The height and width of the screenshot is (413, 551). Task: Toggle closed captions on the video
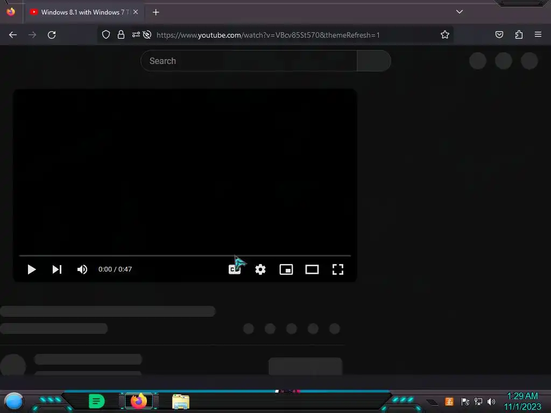coord(235,269)
